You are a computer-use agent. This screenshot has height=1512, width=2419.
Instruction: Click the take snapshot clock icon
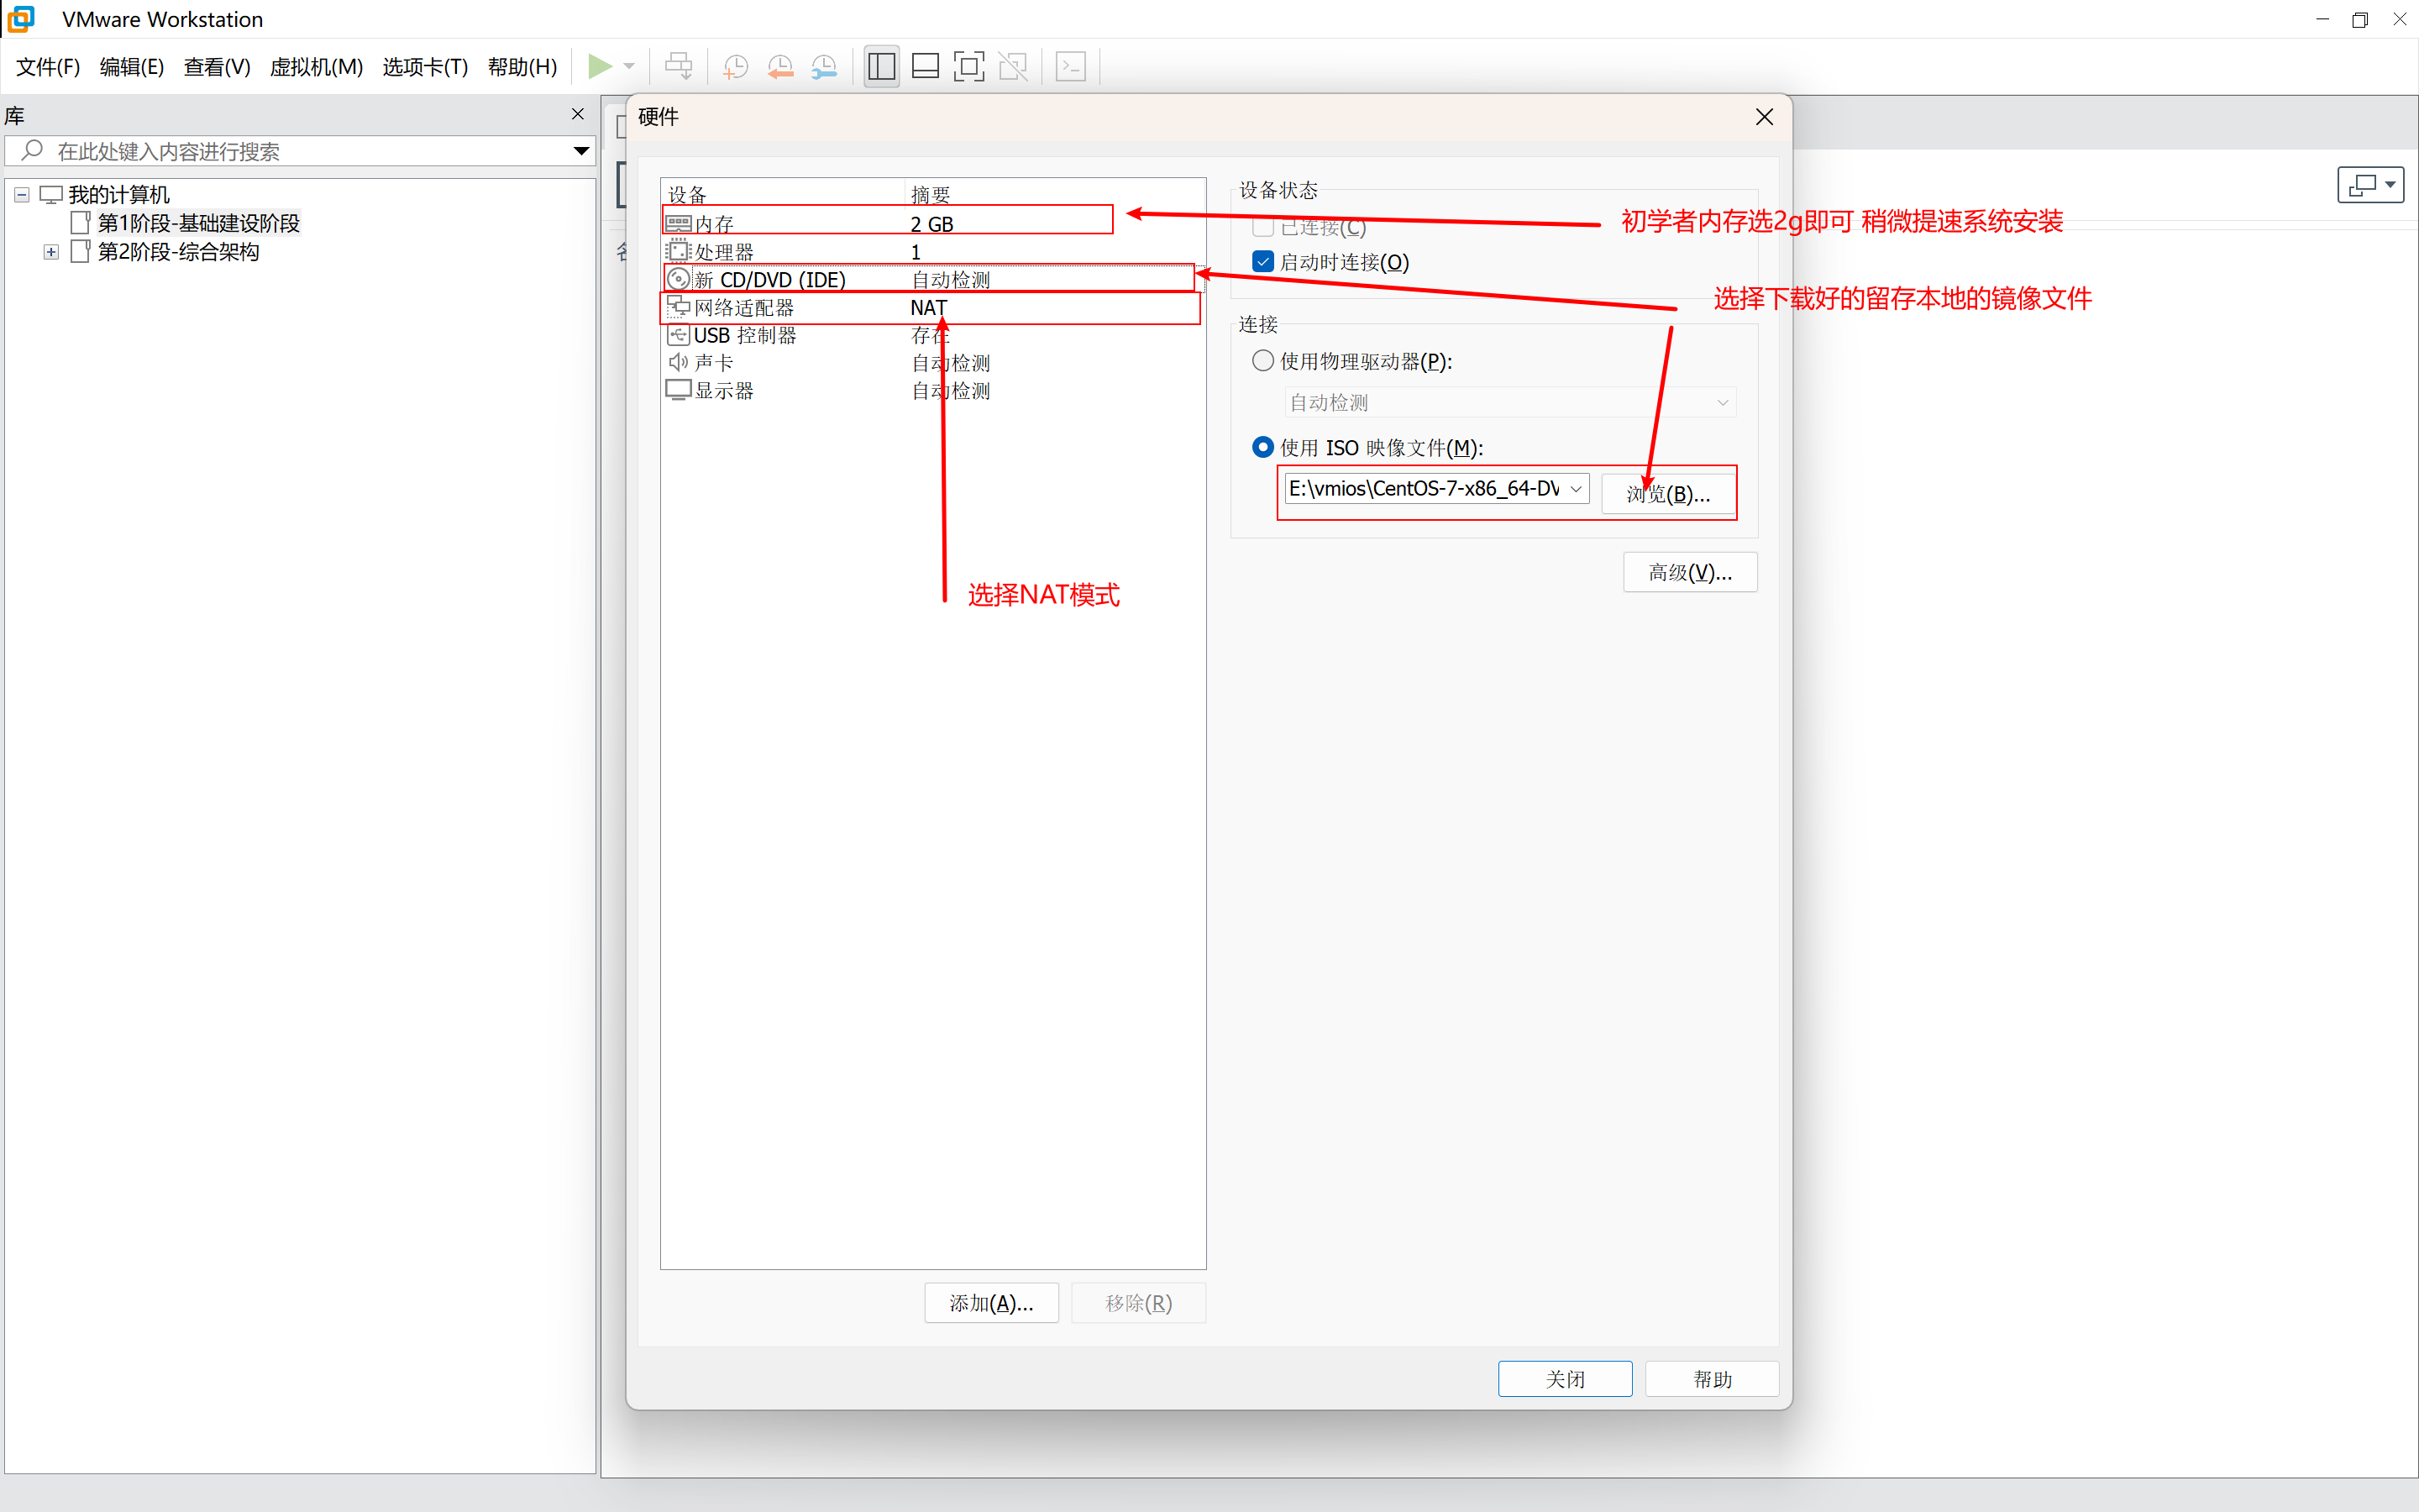pyautogui.click(x=735, y=67)
